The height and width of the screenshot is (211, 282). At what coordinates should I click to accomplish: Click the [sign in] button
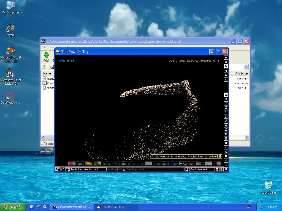(x=202, y=169)
